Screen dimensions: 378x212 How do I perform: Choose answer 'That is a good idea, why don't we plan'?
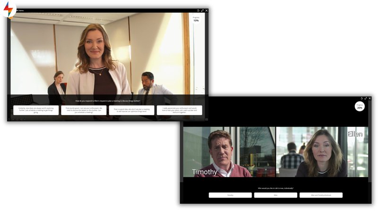coord(132,110)
